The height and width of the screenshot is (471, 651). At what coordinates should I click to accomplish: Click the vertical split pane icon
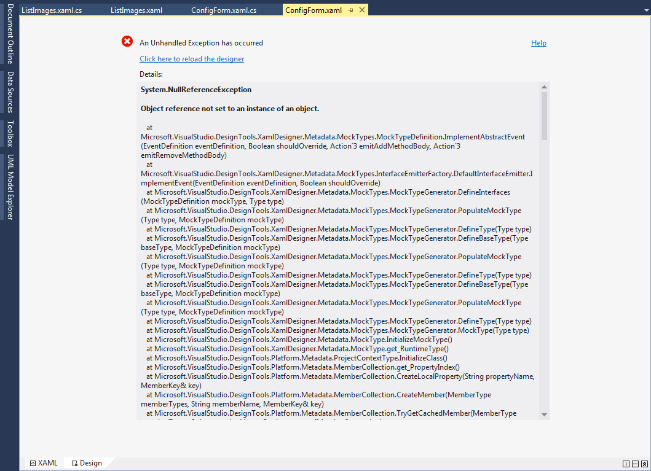[626, 464]
